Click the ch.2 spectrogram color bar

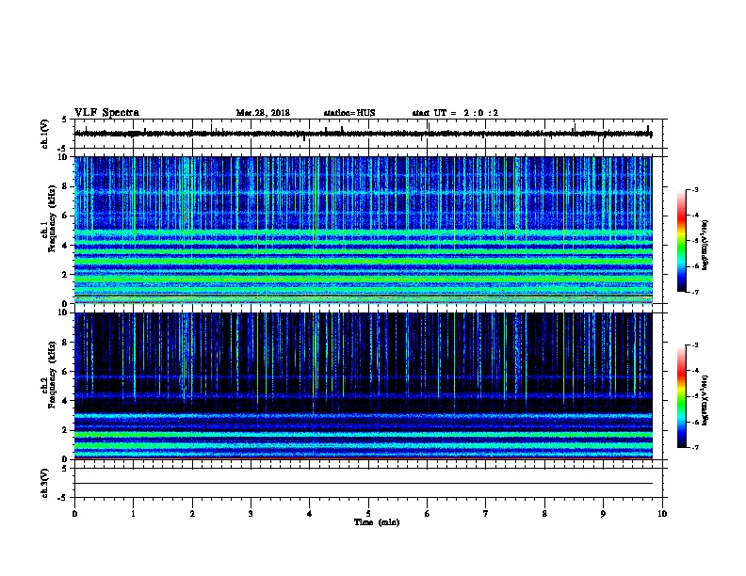pos(681,396)
